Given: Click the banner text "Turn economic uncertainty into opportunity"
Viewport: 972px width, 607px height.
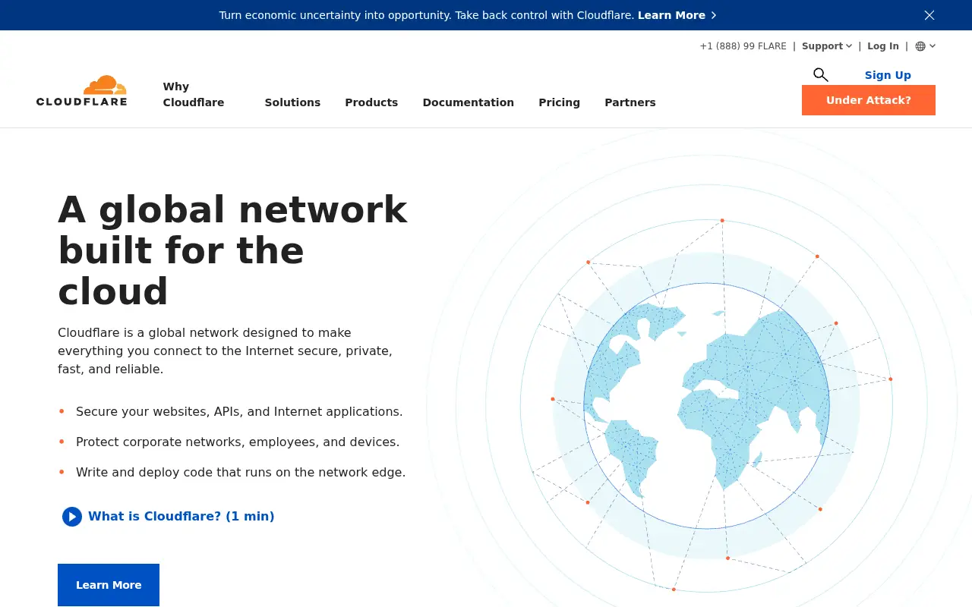Looking at the screenshot, I should coord(334,15).
